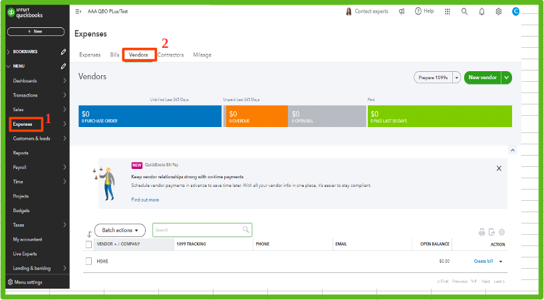Switch to the Mileage tab
The width and height of the screenshot is (544, 300).
point(202,55)
